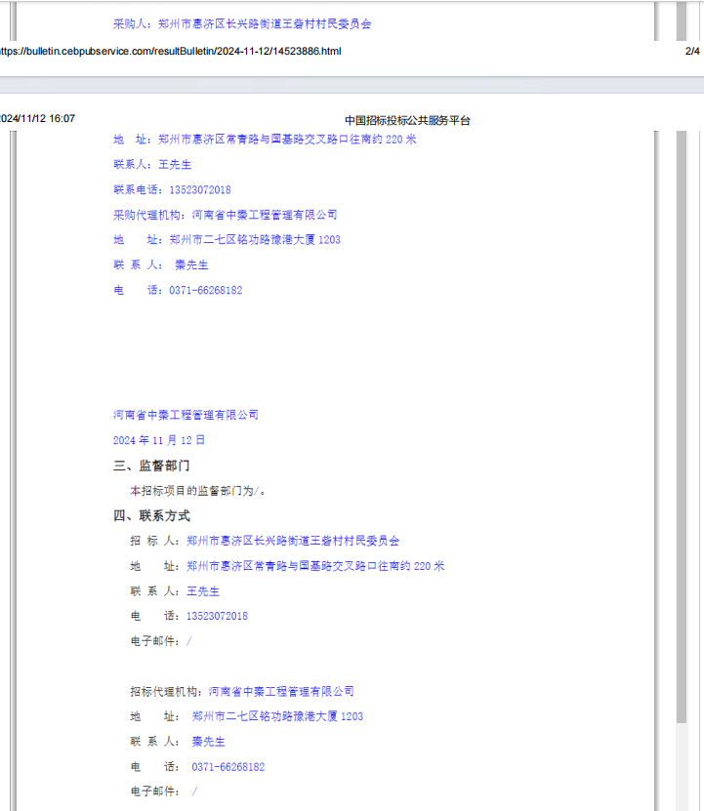Click contact 秦先生 under 招标代理机构
Screen dimensions: 704x811
pos(208,742)
